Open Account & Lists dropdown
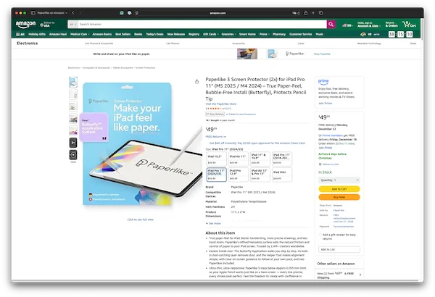Screen dimensions: 435x297 pos(369,25)
